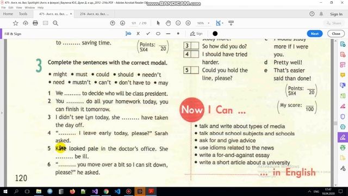This screenshot has width=348, height=196.
Task: Expand the left navigation pane arrow
Action: tap(2, 113)
